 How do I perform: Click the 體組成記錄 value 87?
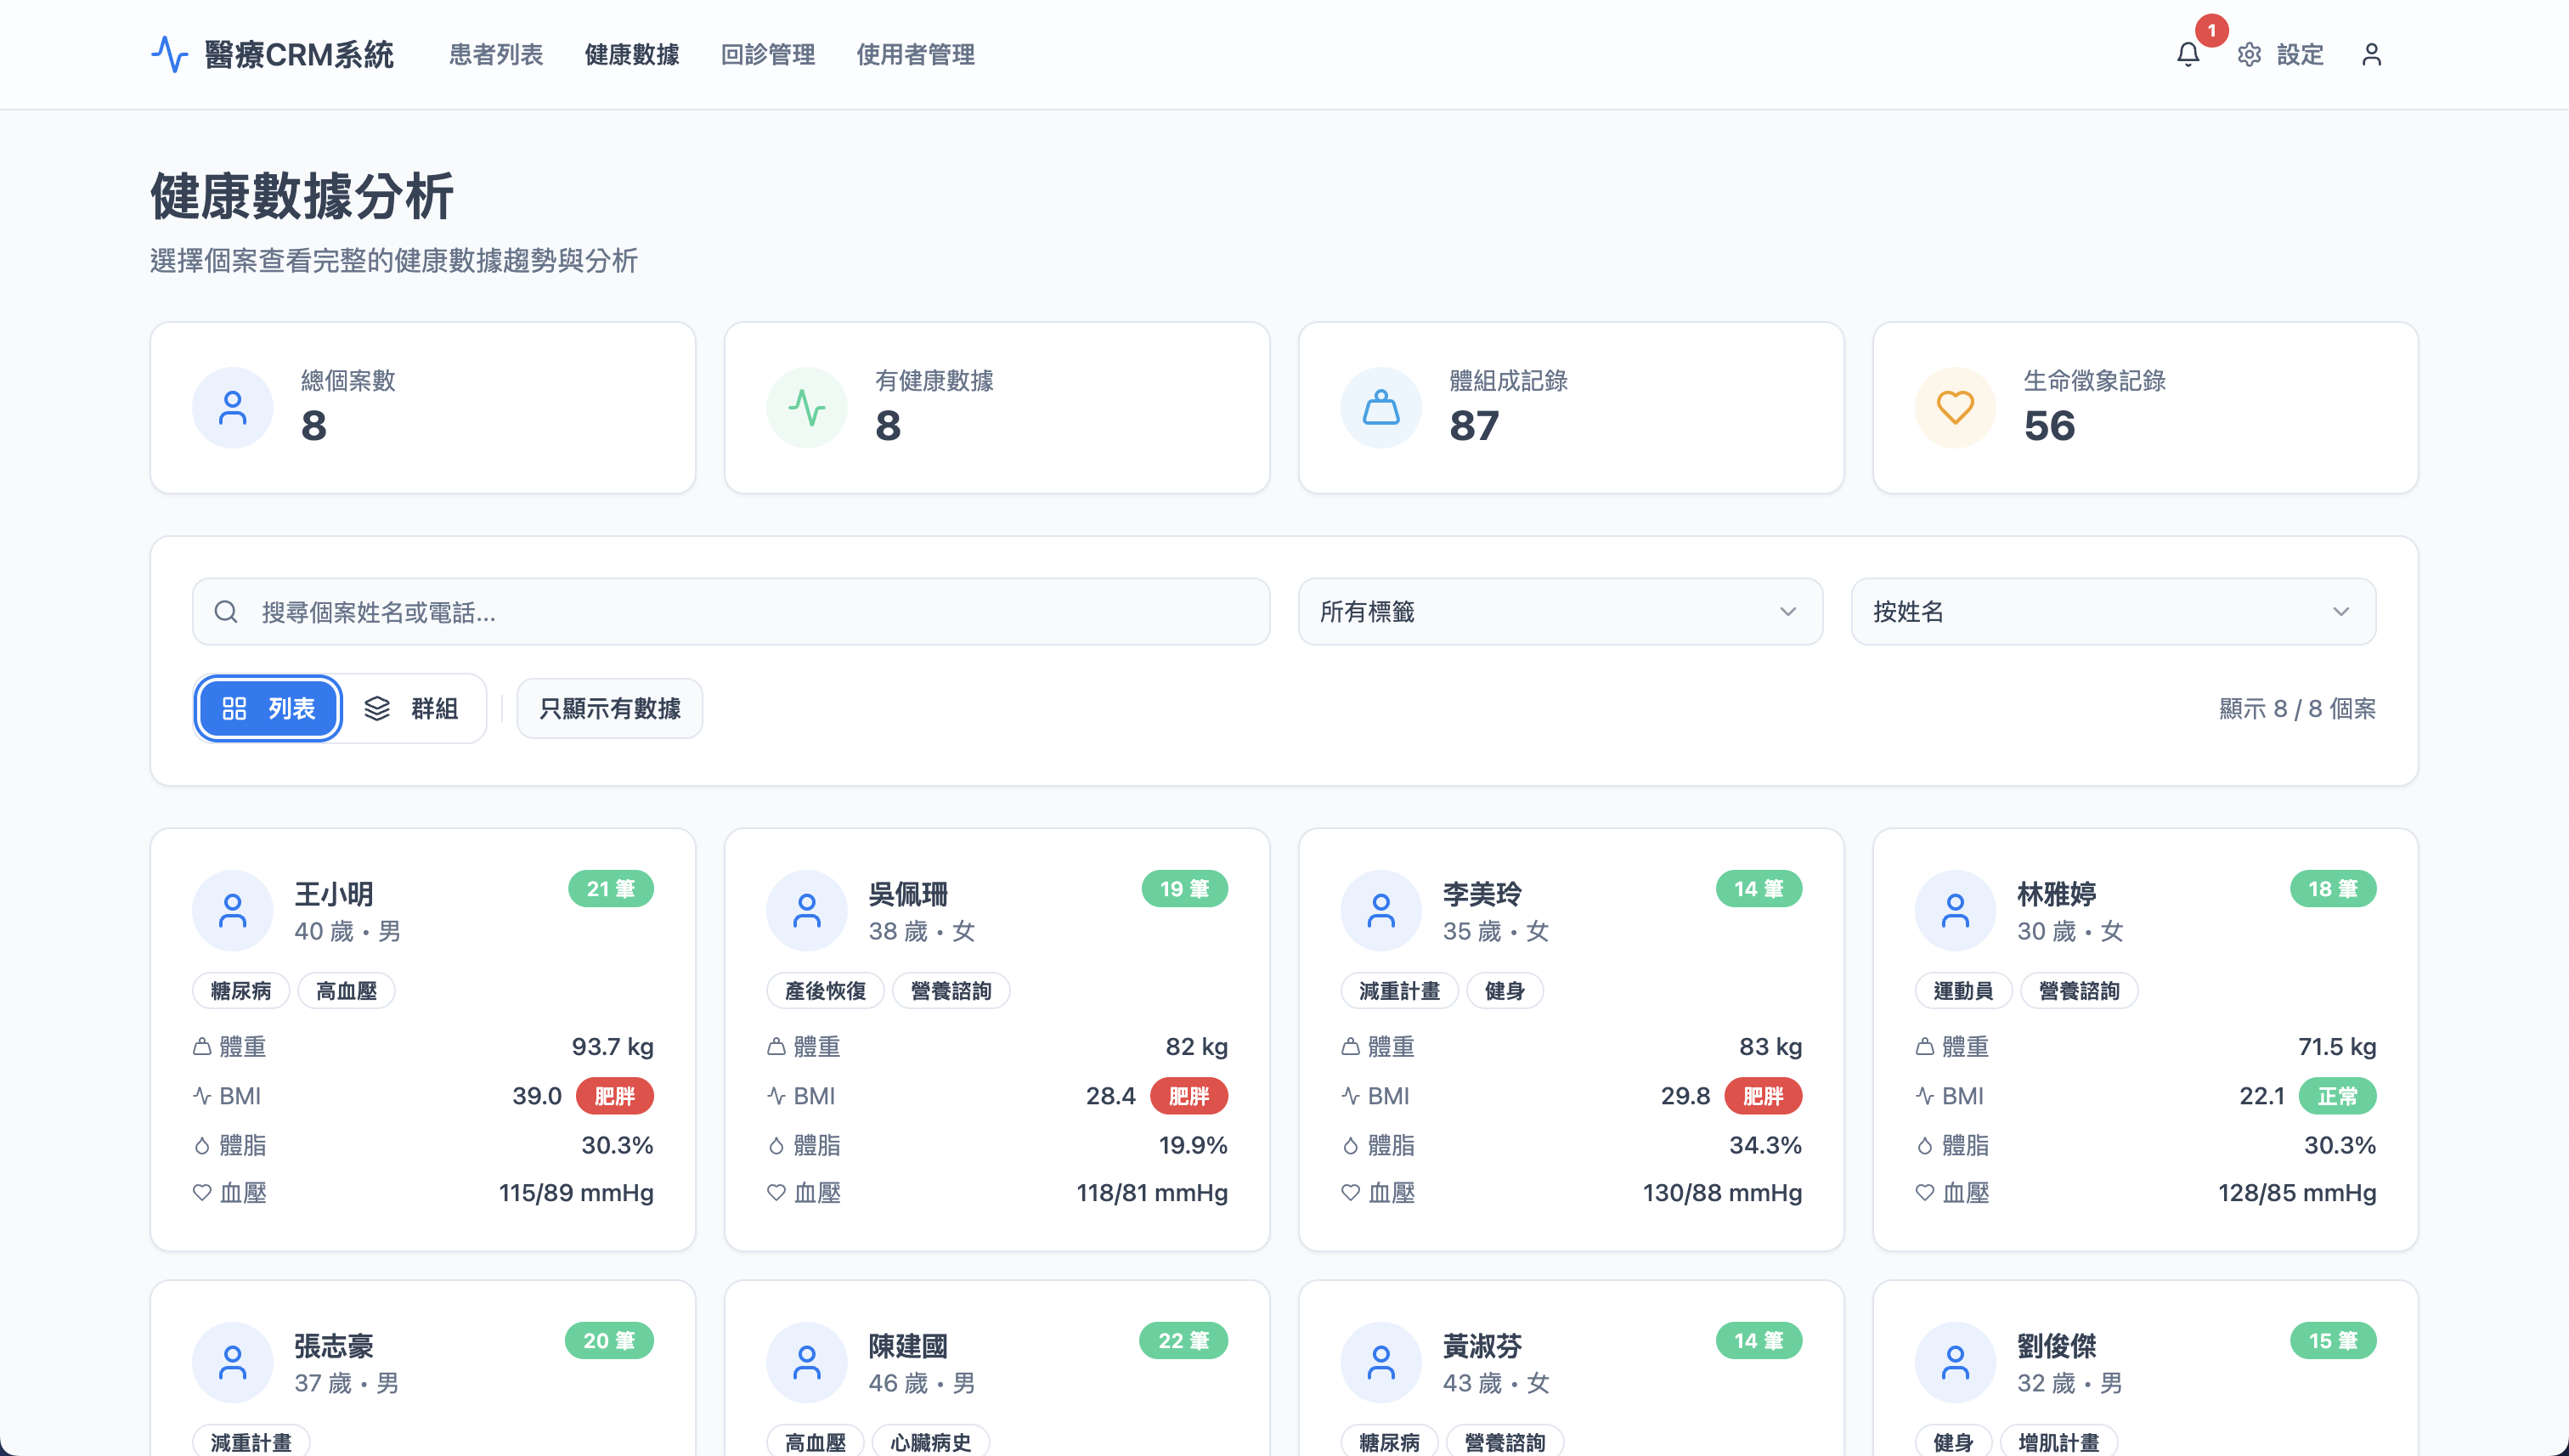click(1474, 426)
